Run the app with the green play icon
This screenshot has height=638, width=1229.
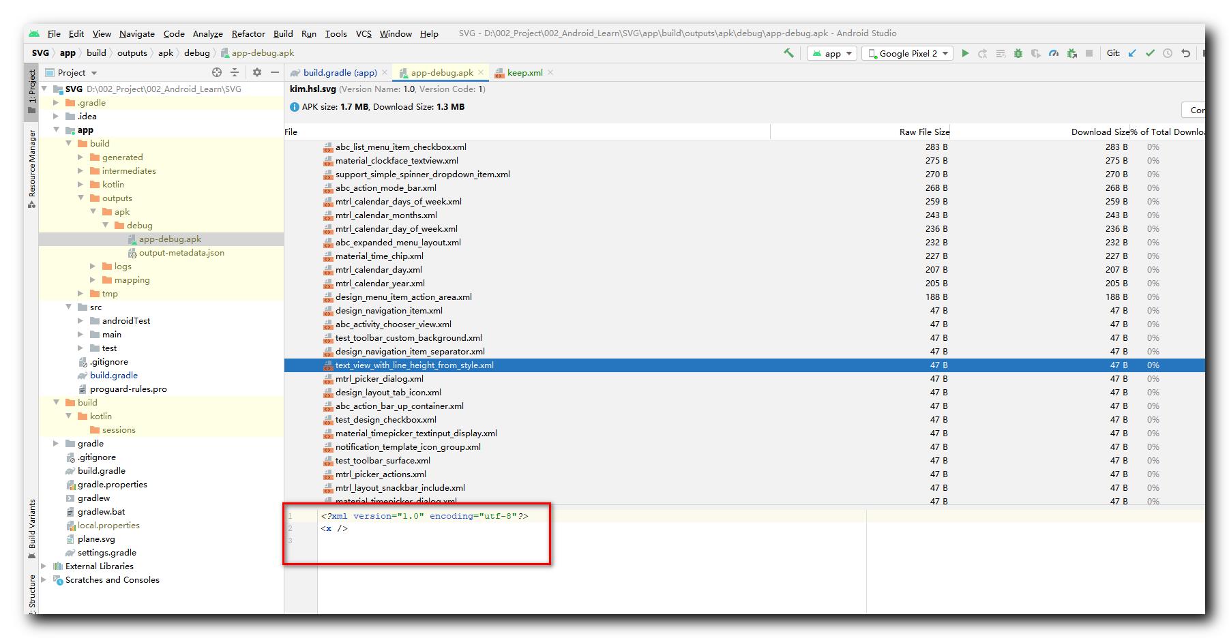(x=965, y=53)
